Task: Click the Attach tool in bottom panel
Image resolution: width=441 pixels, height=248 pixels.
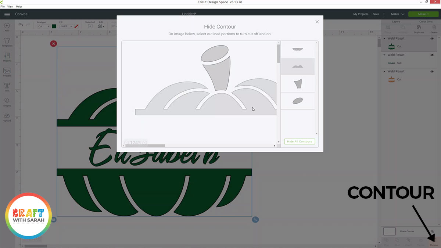Action: coord(409,242)
